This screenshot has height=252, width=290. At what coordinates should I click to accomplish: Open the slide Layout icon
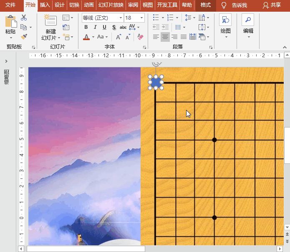[x=66, y=18]
